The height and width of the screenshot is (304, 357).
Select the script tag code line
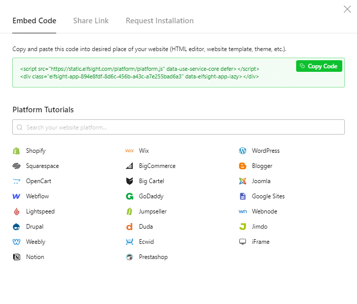pos(139,69)
